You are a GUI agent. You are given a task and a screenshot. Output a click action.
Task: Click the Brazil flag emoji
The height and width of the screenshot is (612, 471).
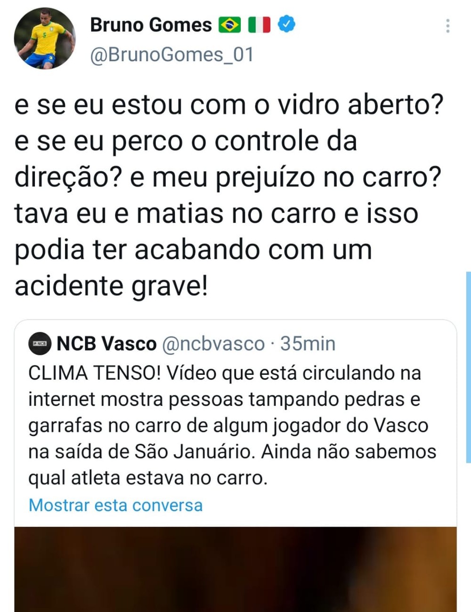[x=230, y=25]
